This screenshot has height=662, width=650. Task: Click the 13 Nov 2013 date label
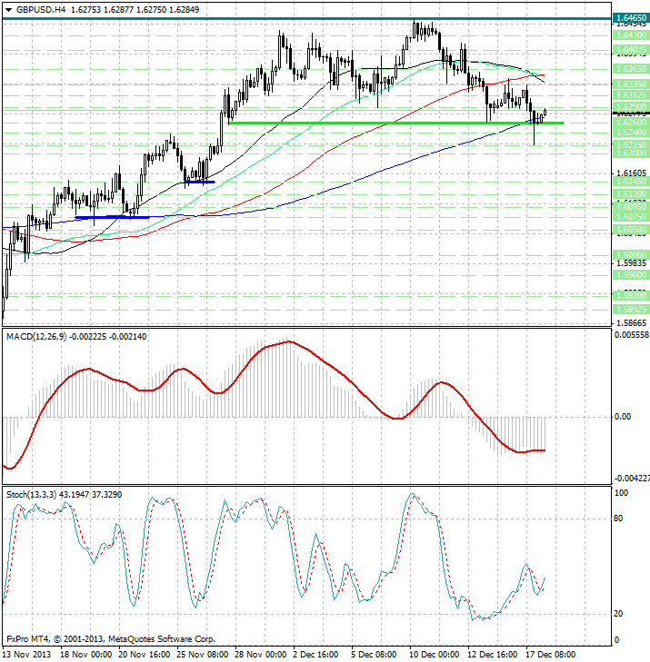coord(26,655)
